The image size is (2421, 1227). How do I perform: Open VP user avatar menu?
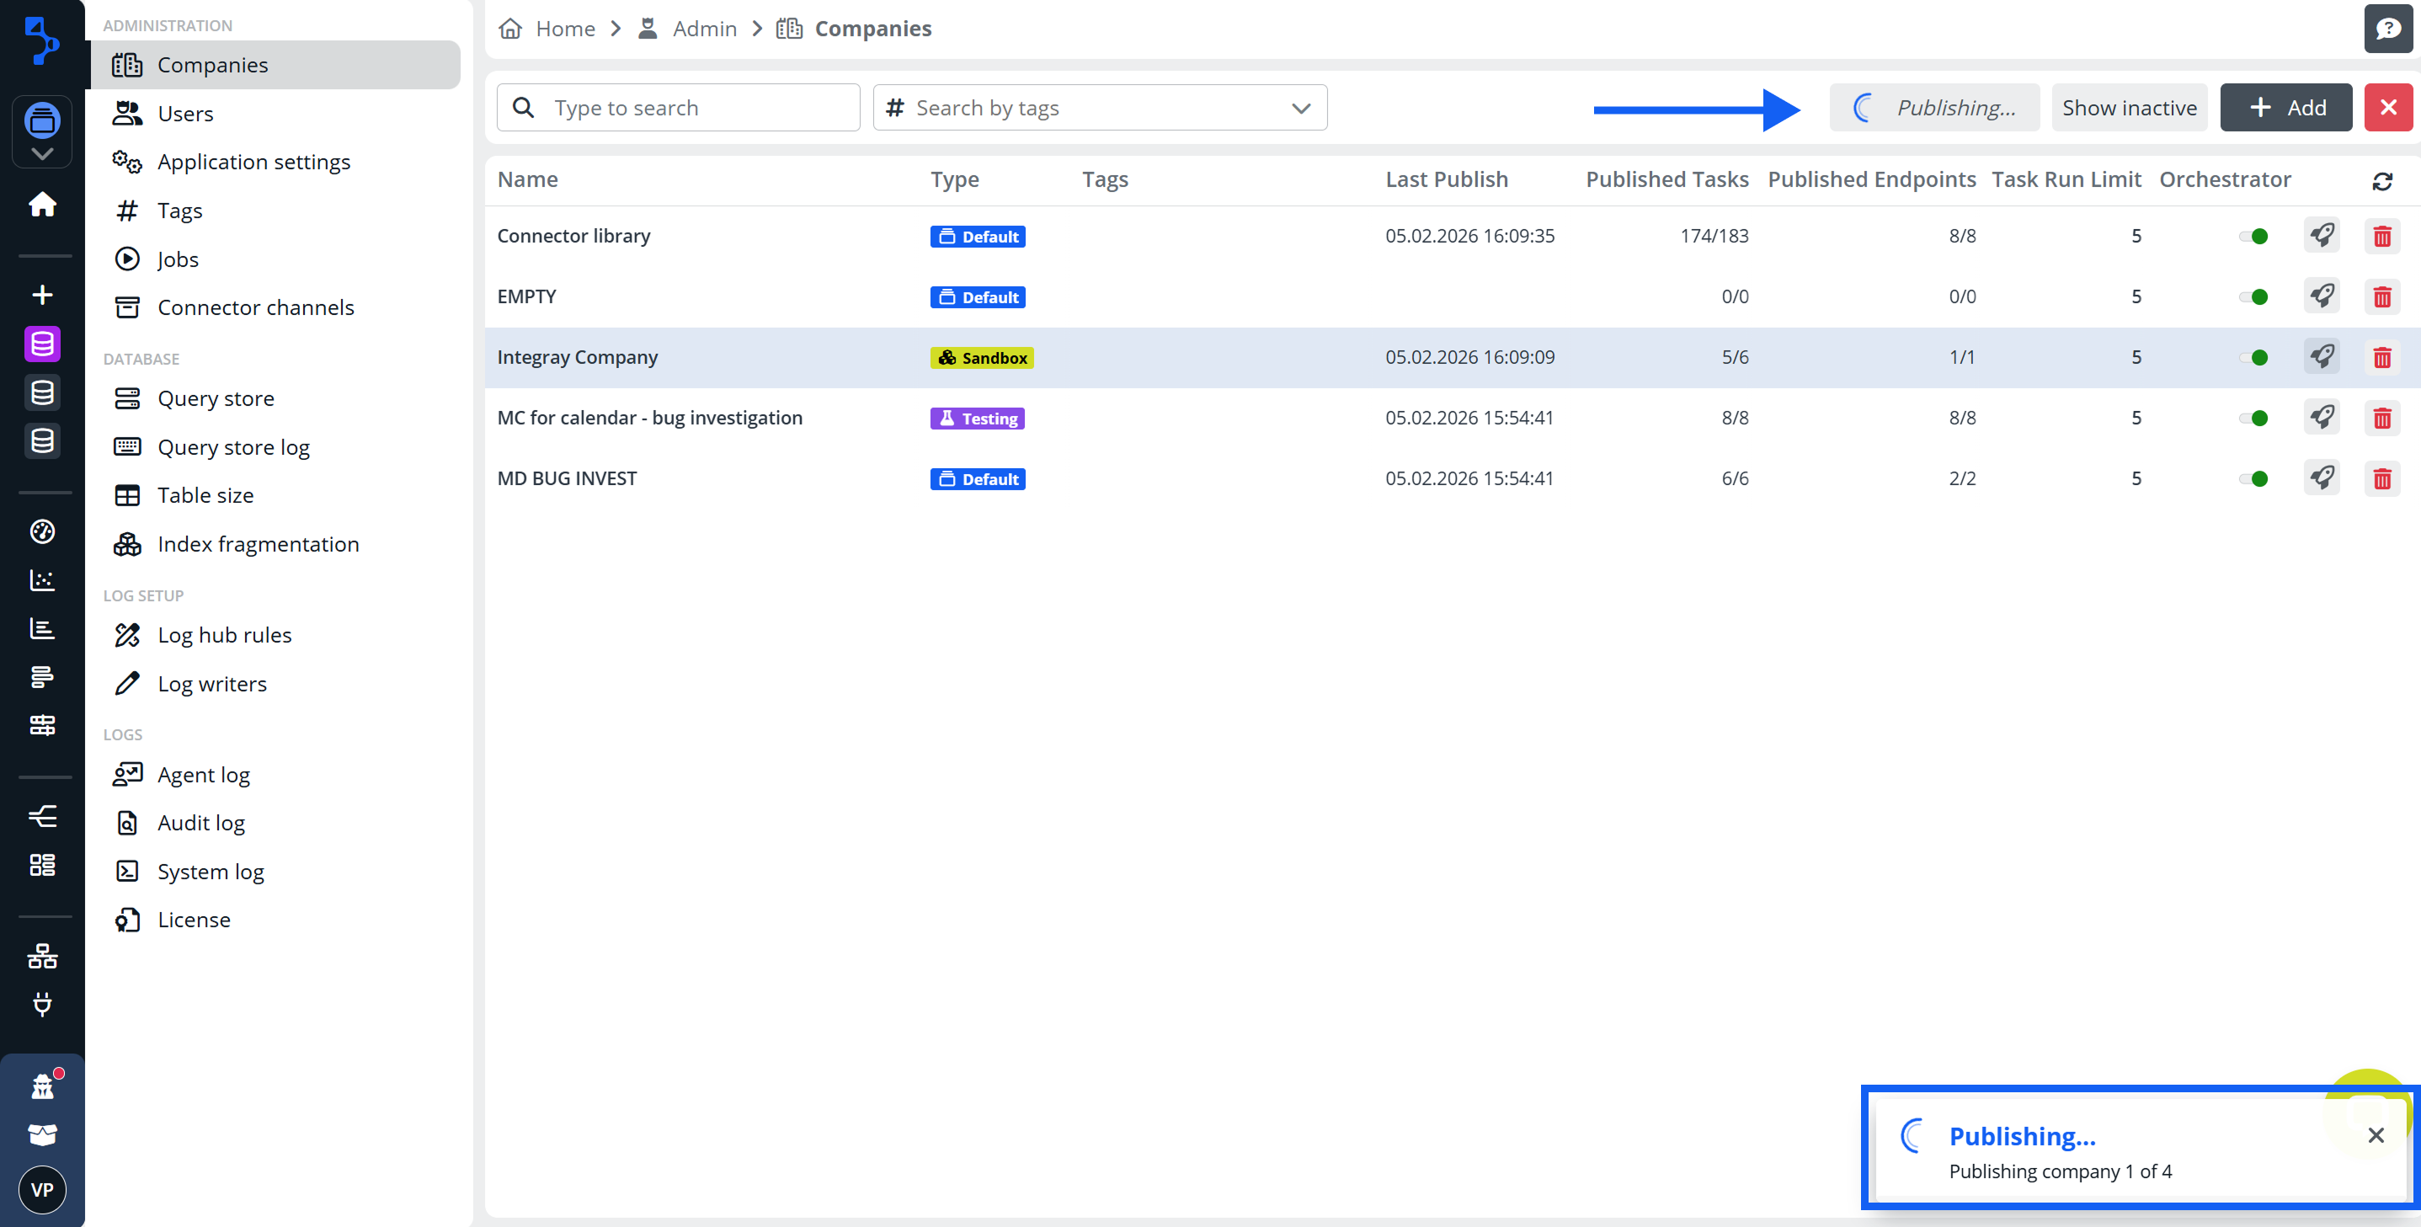click(42, 1189)
